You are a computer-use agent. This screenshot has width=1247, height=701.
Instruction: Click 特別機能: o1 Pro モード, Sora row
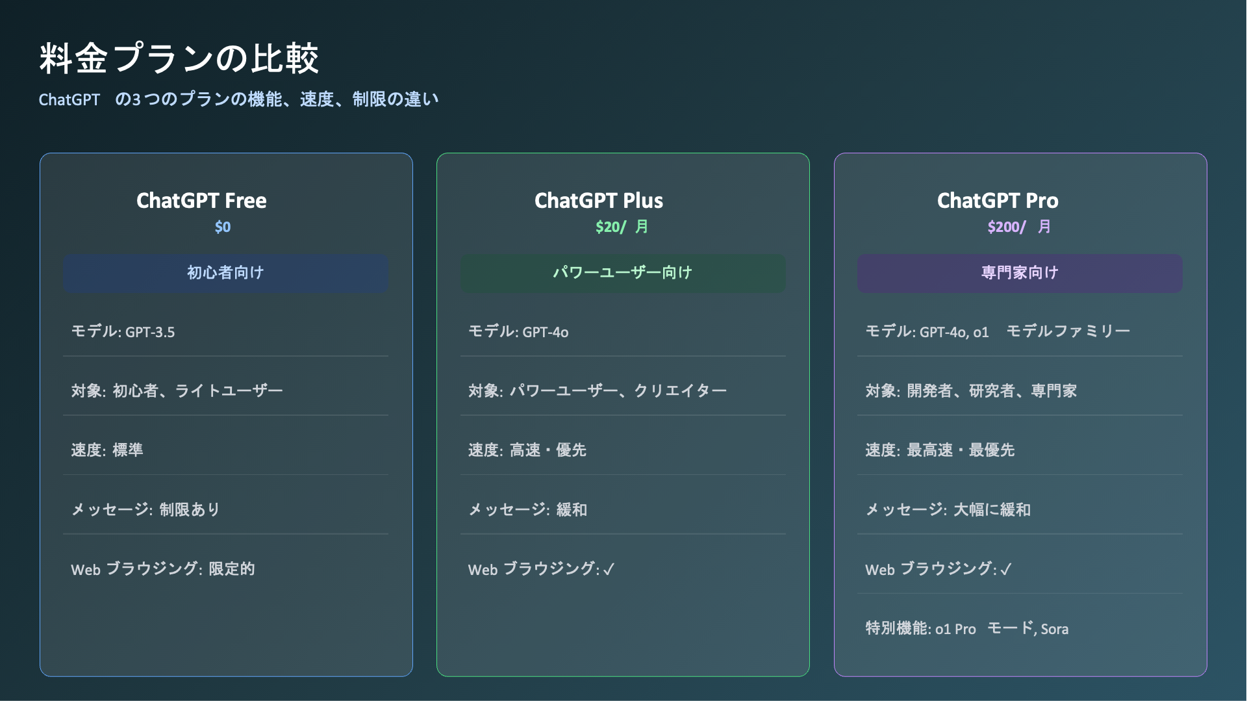(1020, 628)
